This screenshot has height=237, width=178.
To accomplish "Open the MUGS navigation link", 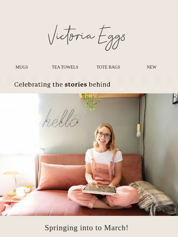I will click(x=22, y=67).
